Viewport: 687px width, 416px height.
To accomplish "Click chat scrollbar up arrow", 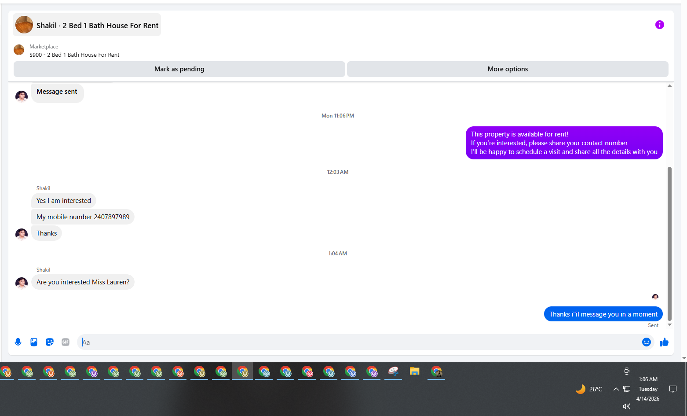I will (x=669, y=86).
